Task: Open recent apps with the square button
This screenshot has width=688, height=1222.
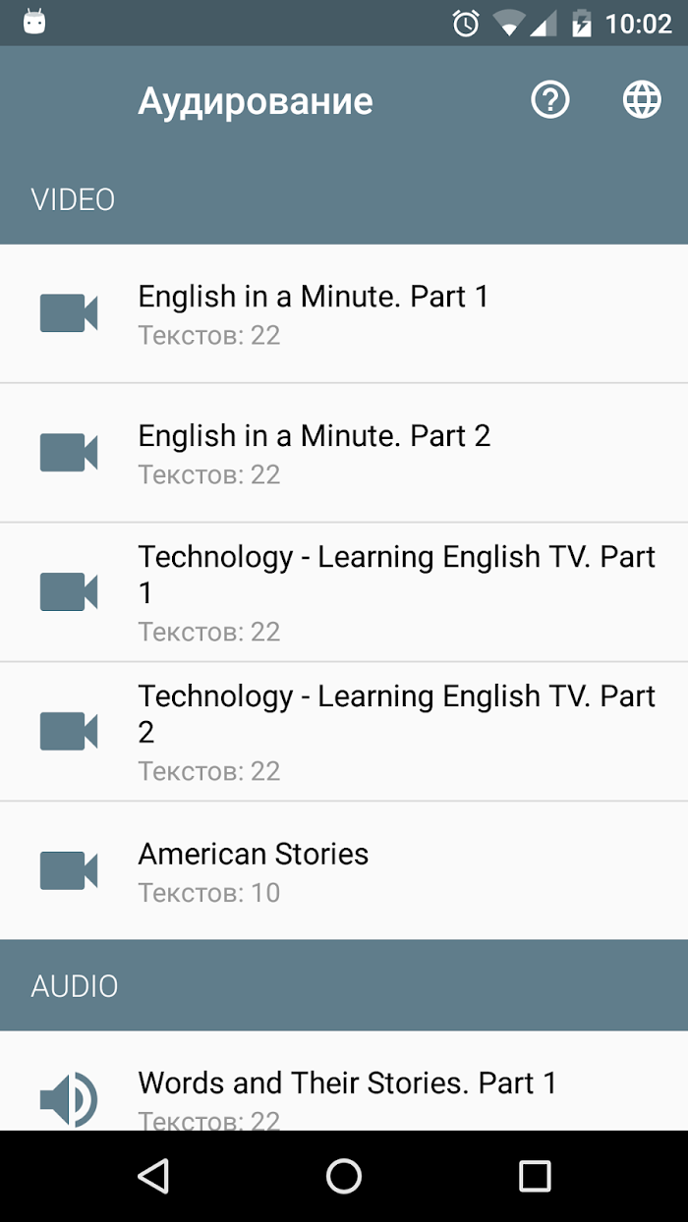Action: [535, 1176]
